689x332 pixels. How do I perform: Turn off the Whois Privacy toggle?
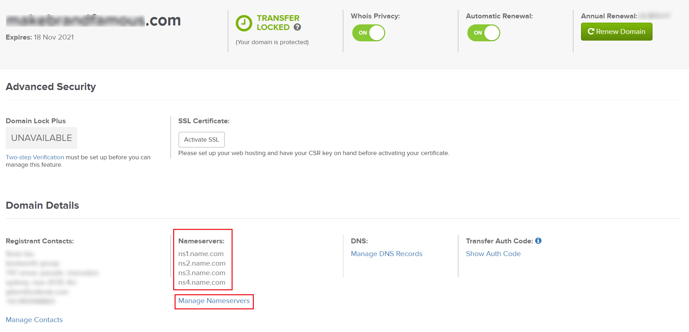pos(369,33)
